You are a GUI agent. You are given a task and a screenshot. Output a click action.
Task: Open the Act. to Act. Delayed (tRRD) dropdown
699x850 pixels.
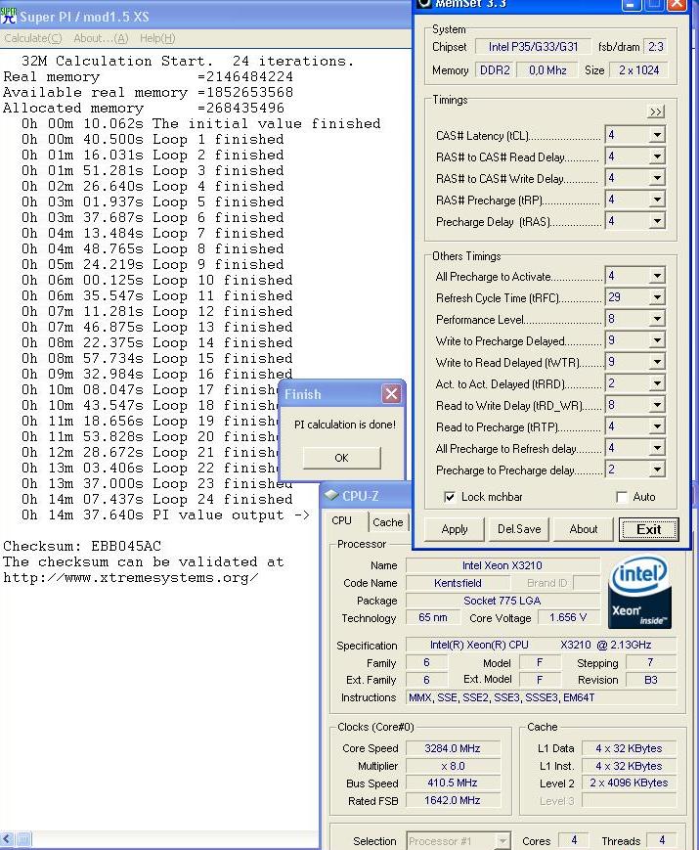(657, 383)
